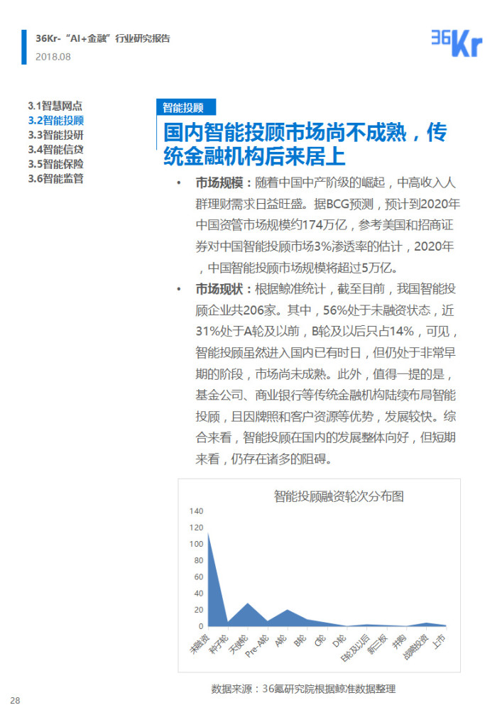The height and width of the screenshot is (710, 502).
Task: Select section 3.5智能保险
Action: (55, 164)
